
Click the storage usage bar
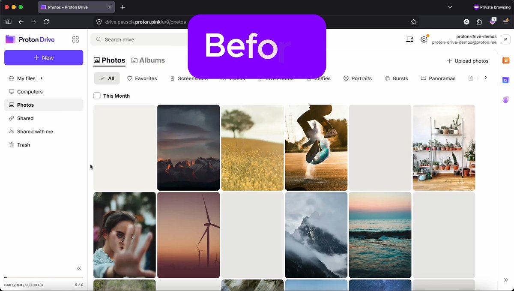(44, 278)
